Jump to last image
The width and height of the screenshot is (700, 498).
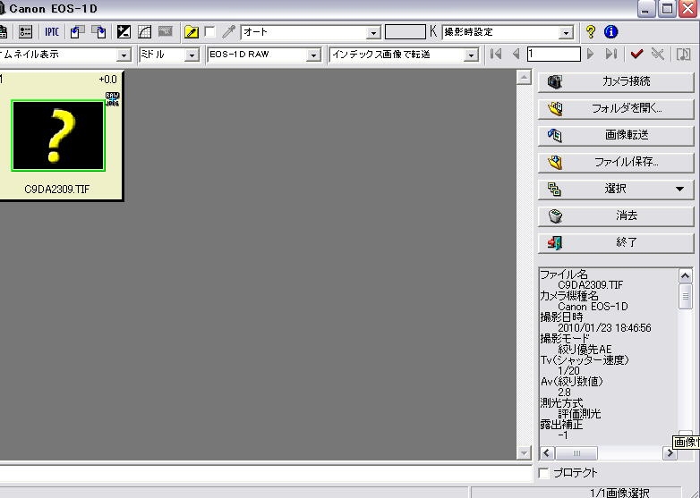[611, 54]
